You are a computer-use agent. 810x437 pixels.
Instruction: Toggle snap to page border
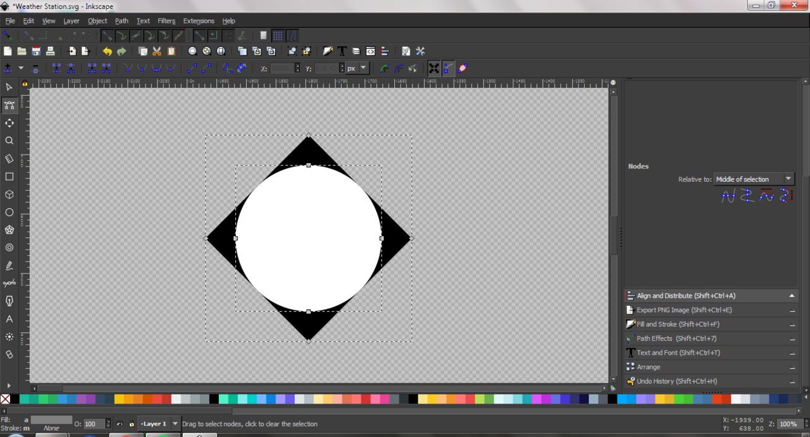click(263, 35)
